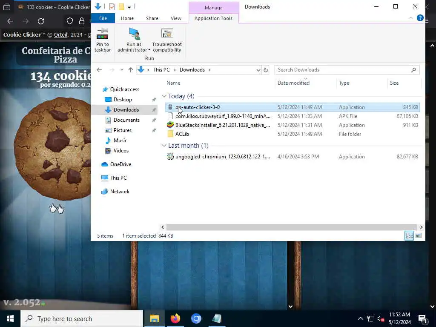436x327 pixels.
Task: Click the Search Downloads field
Action: 347,70
